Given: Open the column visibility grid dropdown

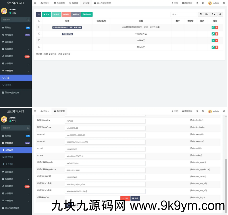Looking at the screenshot, I should click(x=206, y=14).
